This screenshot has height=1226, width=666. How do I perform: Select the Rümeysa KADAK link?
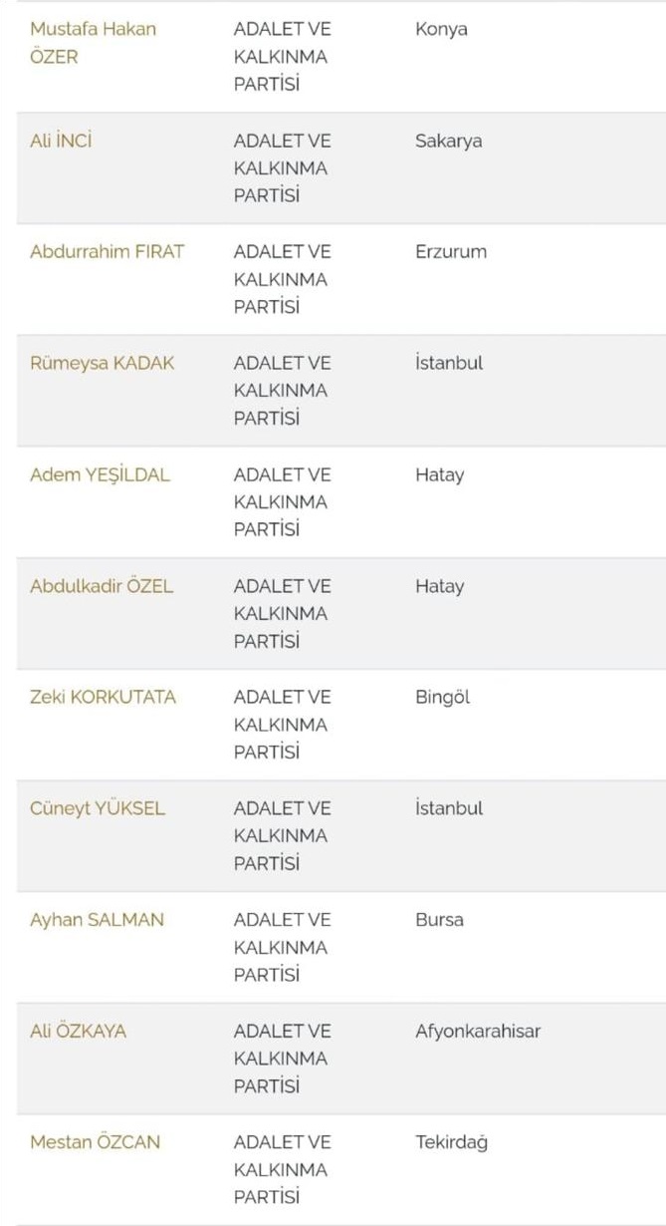[102, 363]
